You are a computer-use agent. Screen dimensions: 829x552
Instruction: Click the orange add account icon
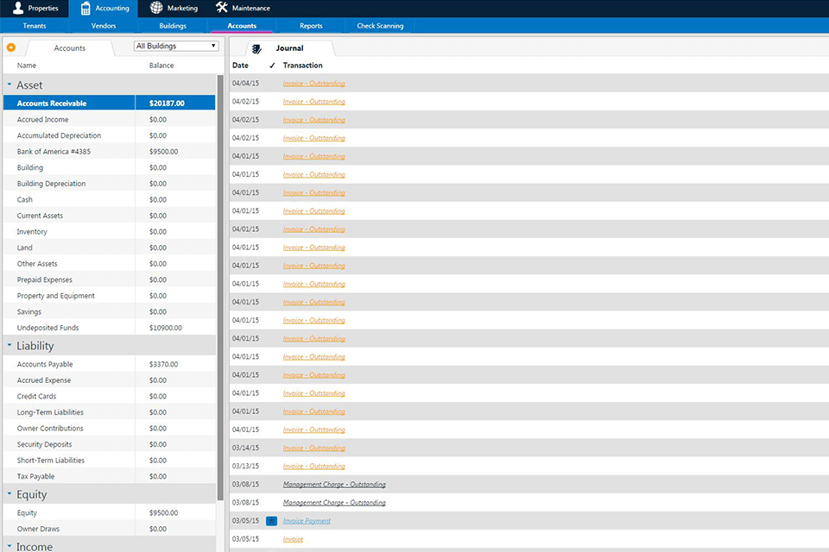10,48
